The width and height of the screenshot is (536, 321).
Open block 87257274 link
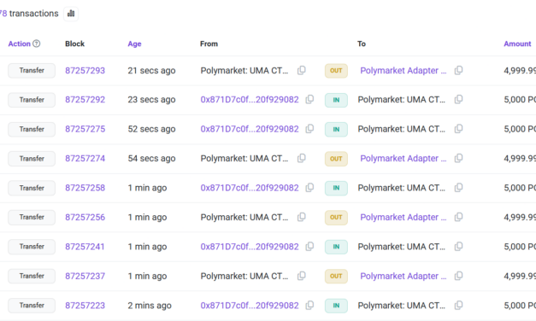click(85, 158)
